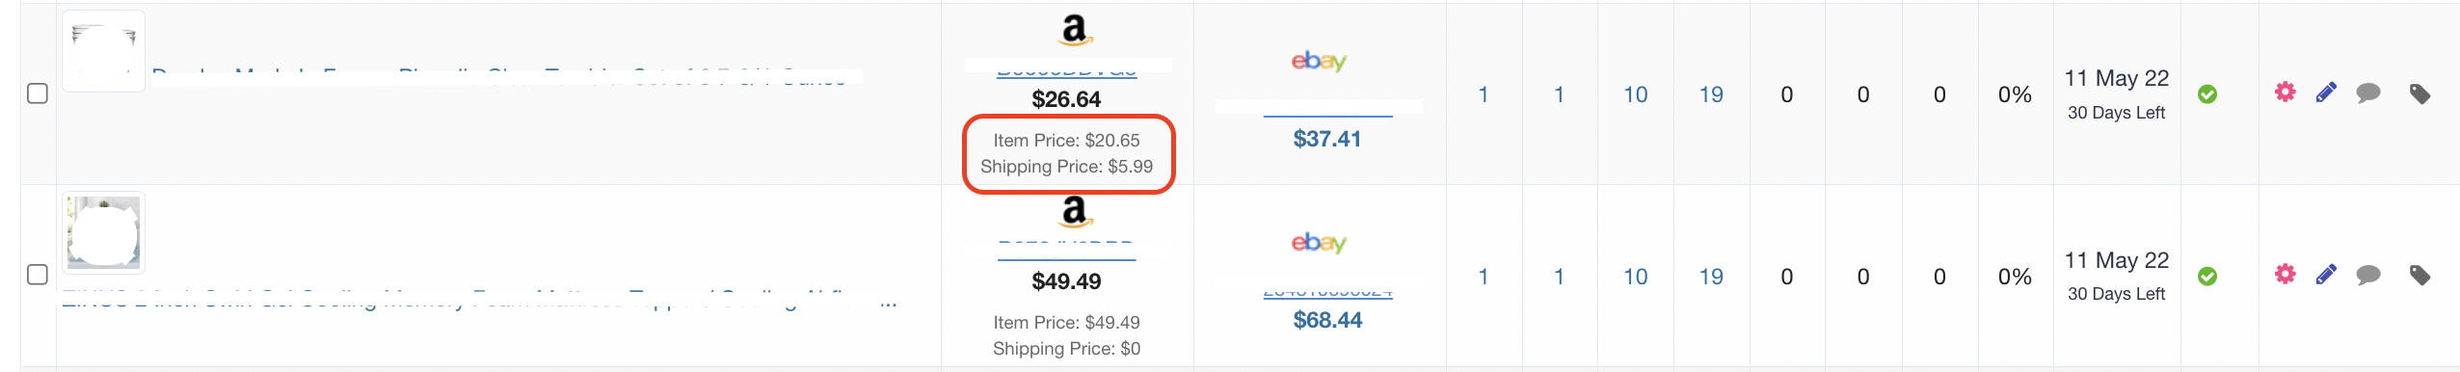Click the Amazon logo above the $26.64 price
Screen dimensions: 2460x372
(x=1074, y=30)
